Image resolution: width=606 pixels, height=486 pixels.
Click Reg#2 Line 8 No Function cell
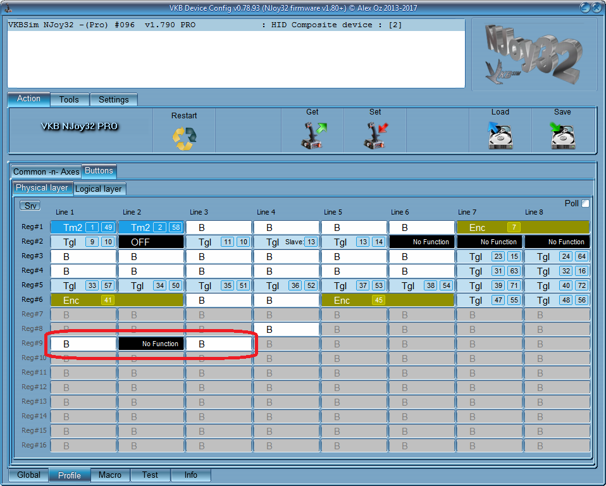pos(557,242)
